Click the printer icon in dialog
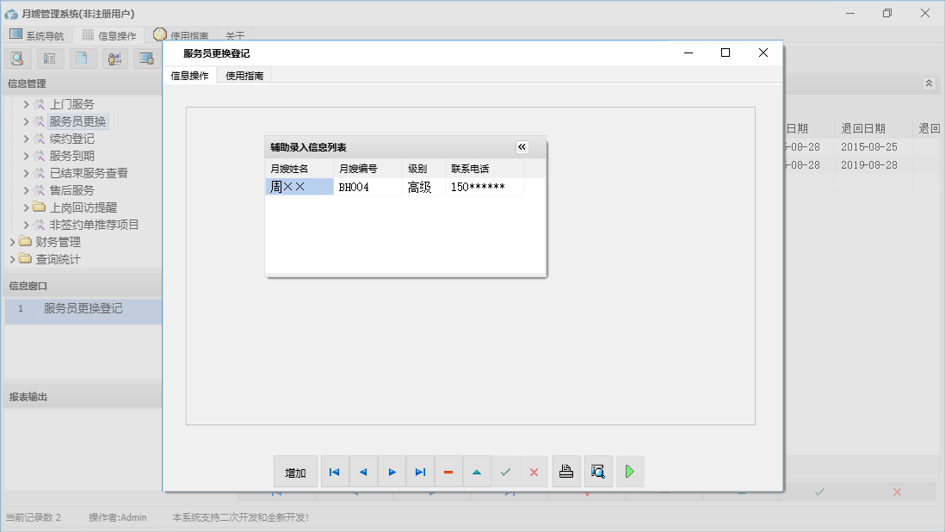The image size is (945, 532). pos(566,472)
